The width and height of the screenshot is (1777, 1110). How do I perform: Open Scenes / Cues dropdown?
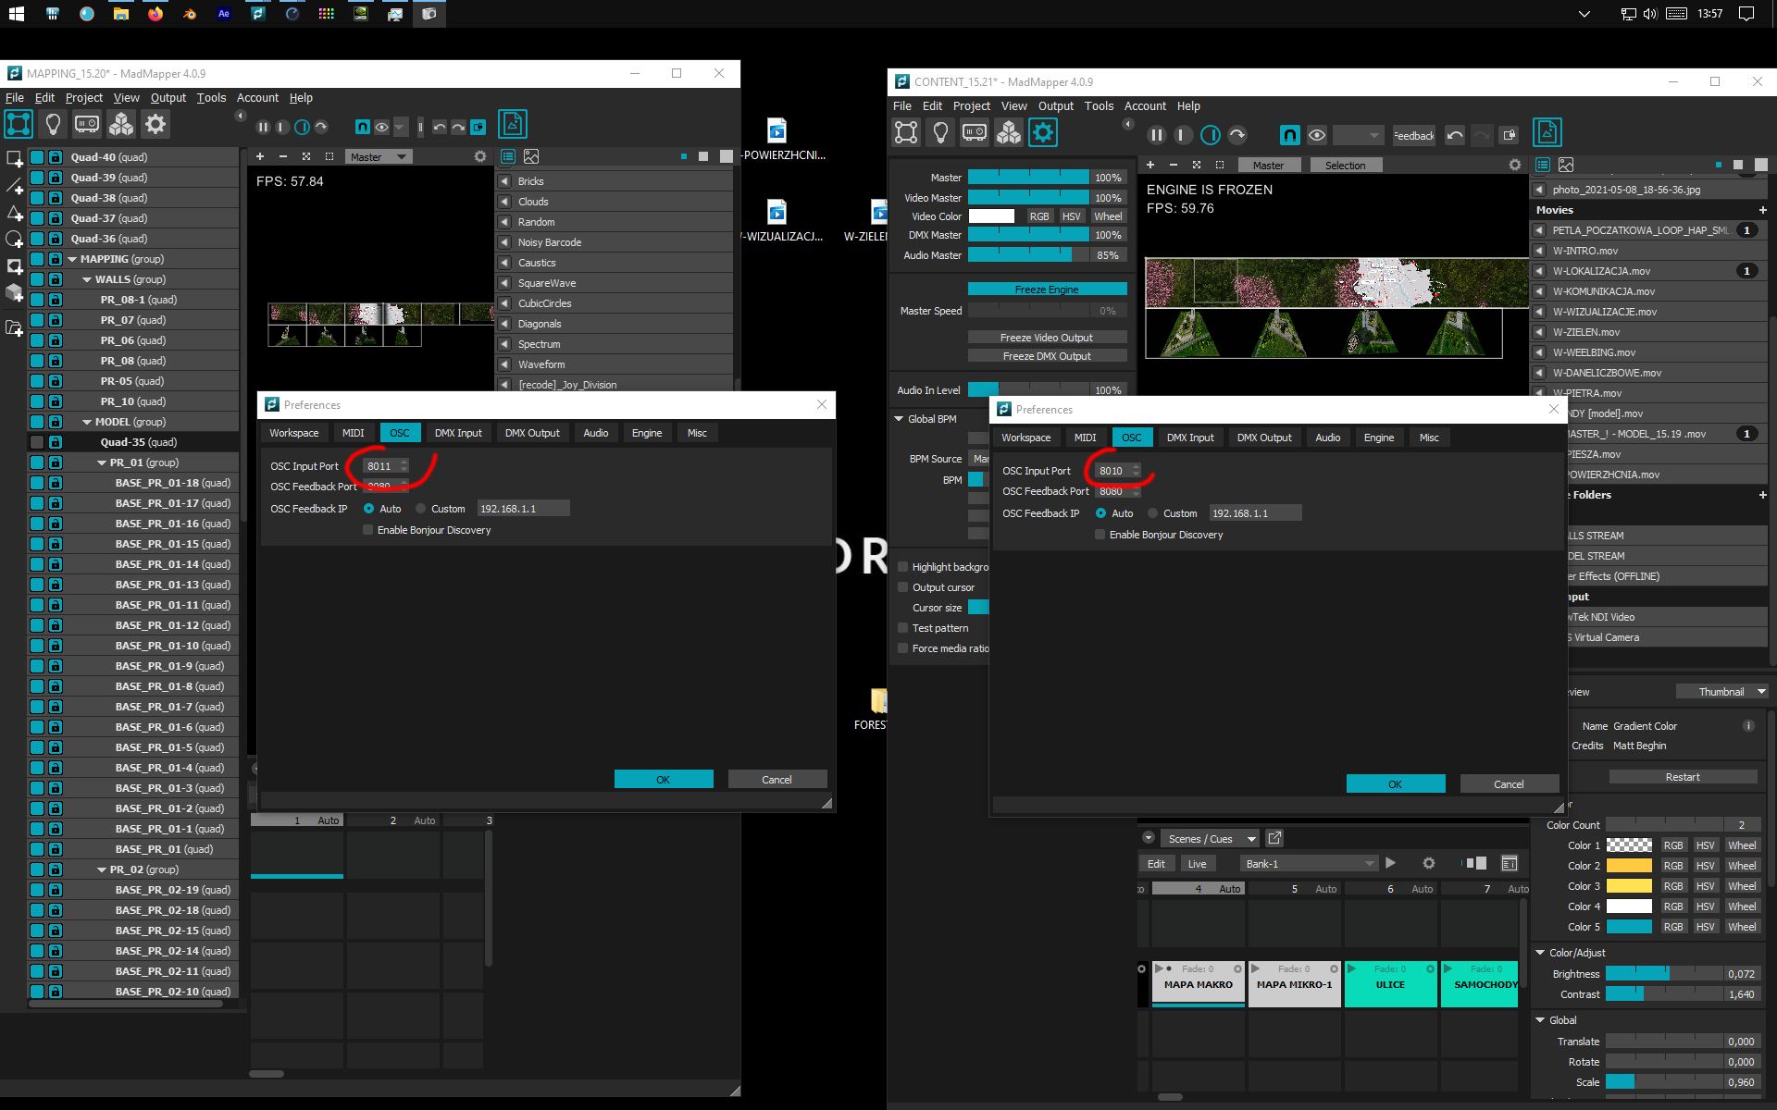(1212, 838)
